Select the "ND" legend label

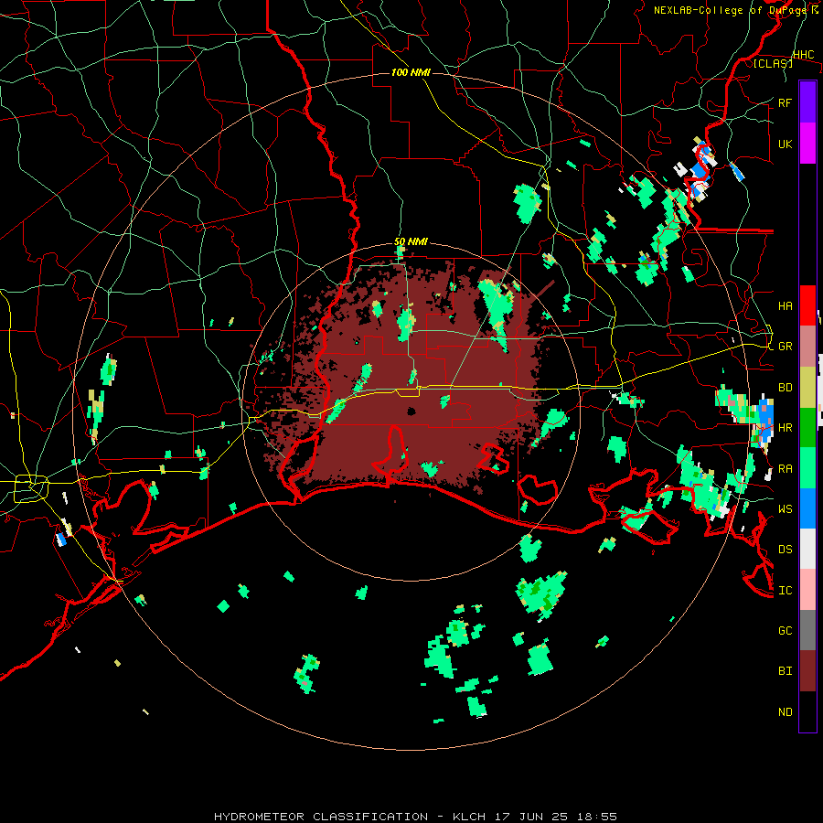[x=785, y=712]
